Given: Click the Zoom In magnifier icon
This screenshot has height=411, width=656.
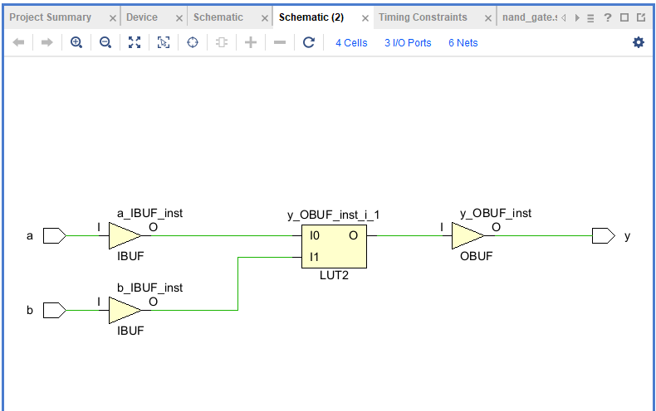Looking at the screenshot, I should coord(76,42).
